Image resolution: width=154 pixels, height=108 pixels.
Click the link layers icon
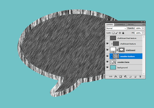click(x=111, y=76)
